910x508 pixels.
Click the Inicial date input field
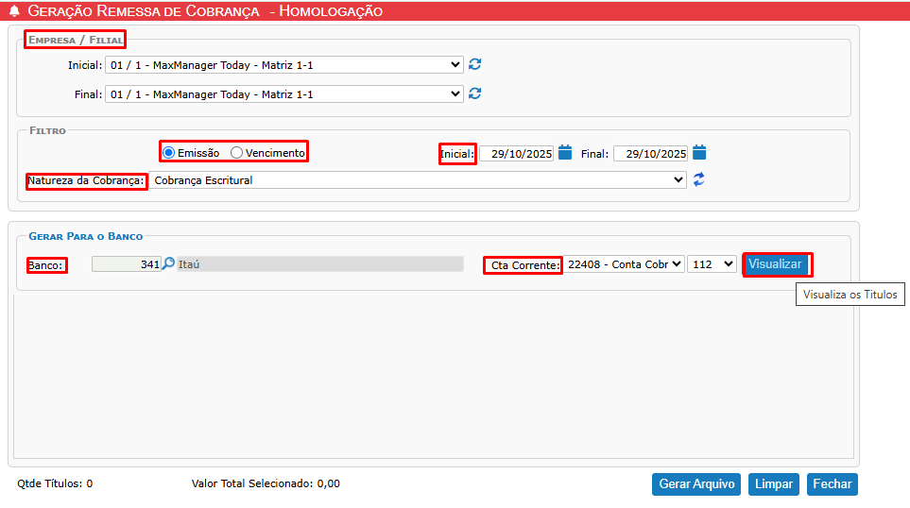516,154
